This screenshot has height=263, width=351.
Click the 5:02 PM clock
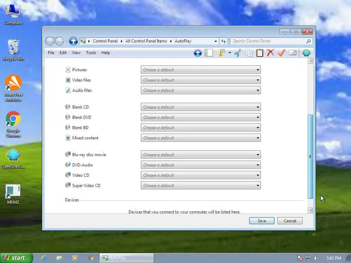pyautogui.click(x=334, y=258)
